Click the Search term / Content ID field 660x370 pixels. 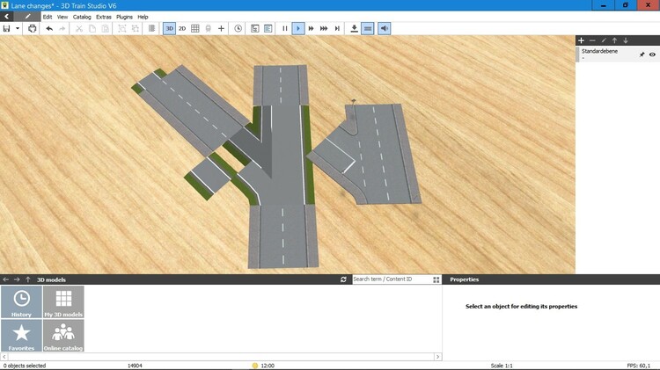click(391, 279)
